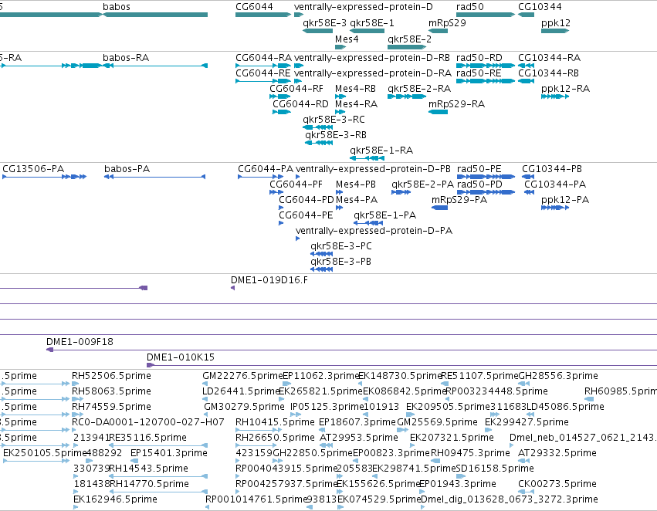This screenshot has width=657, height=511.
Task: Open the rad50-RE transcript label
Action: coord(479,73)
